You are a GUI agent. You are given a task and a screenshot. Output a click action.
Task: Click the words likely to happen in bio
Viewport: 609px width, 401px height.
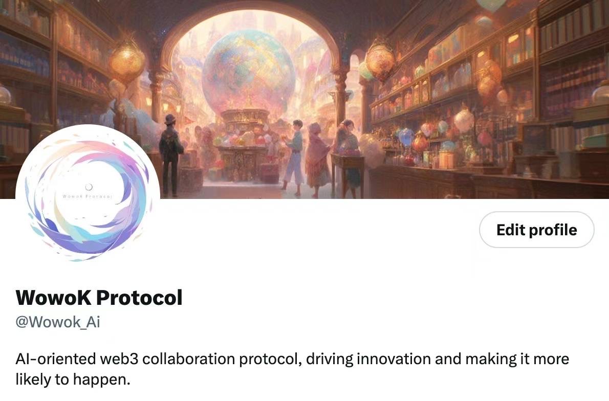coord(73,379)
